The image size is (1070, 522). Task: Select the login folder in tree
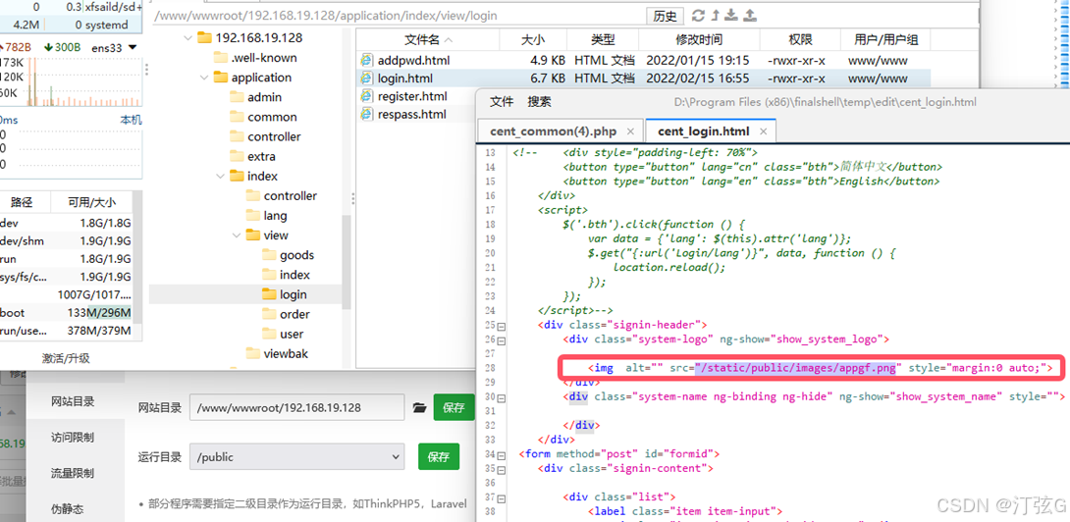(x=293, y=294)
